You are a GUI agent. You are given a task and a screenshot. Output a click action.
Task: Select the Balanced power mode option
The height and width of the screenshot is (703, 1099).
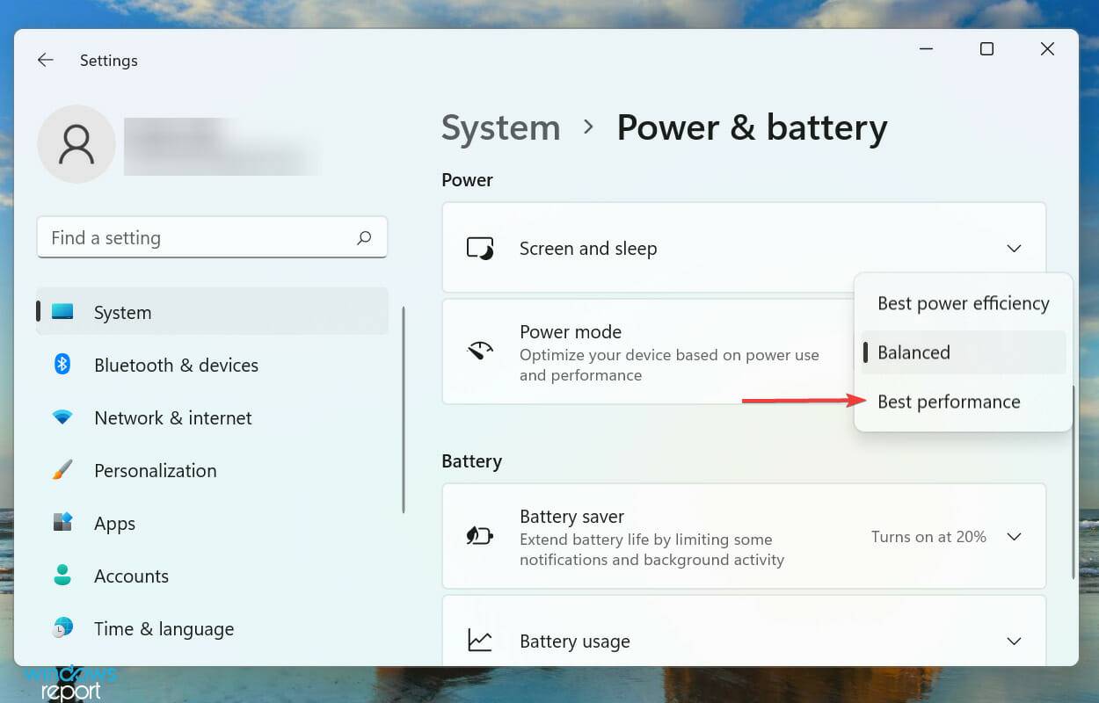tap(914, 352)
